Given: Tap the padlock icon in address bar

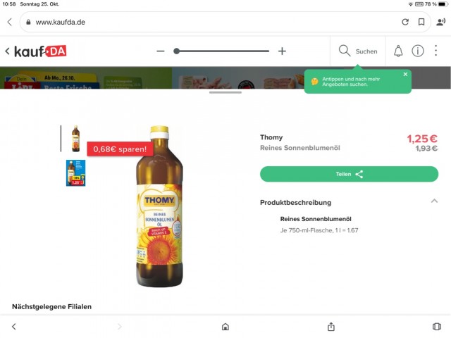Looking at the screenshot, I should (28, 22).
